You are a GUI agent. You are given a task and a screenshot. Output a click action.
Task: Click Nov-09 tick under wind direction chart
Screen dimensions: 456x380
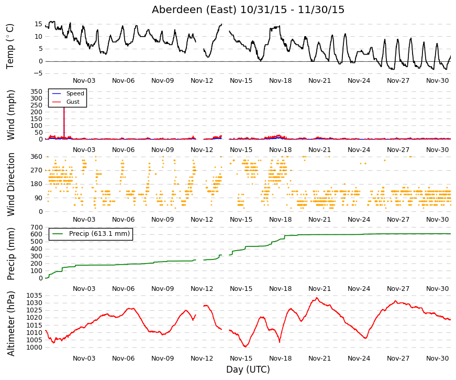tap(163, 220)
